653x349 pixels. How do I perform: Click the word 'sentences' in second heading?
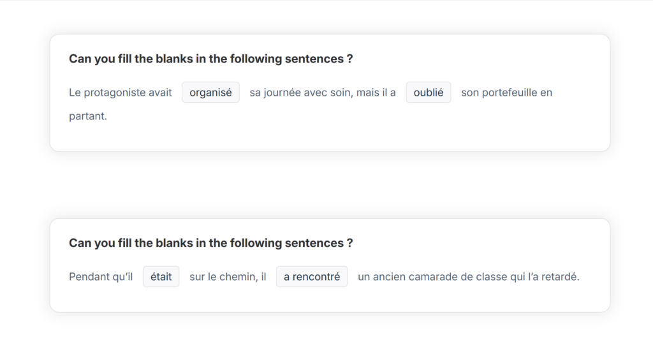click(x=319, y=243)
